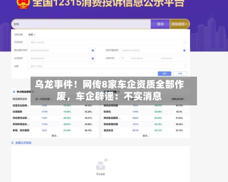Screen dimensions: 228x182
Task: Click the 办结时间 end date field
Action: [166, 58]
